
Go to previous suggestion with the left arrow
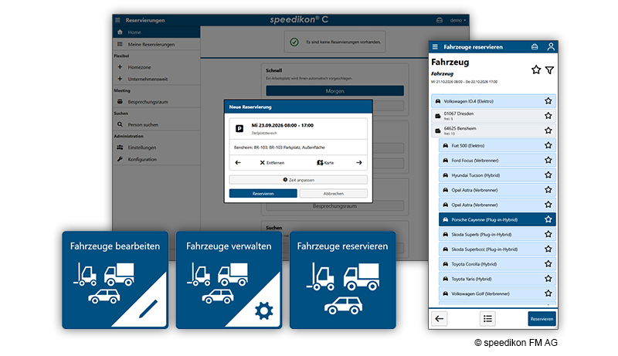[238, 163]
